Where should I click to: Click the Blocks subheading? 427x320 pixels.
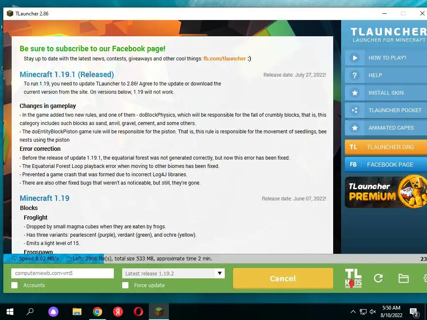29,208
